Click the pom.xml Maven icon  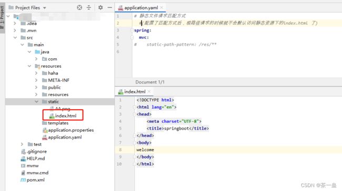(x=23, y=180)
